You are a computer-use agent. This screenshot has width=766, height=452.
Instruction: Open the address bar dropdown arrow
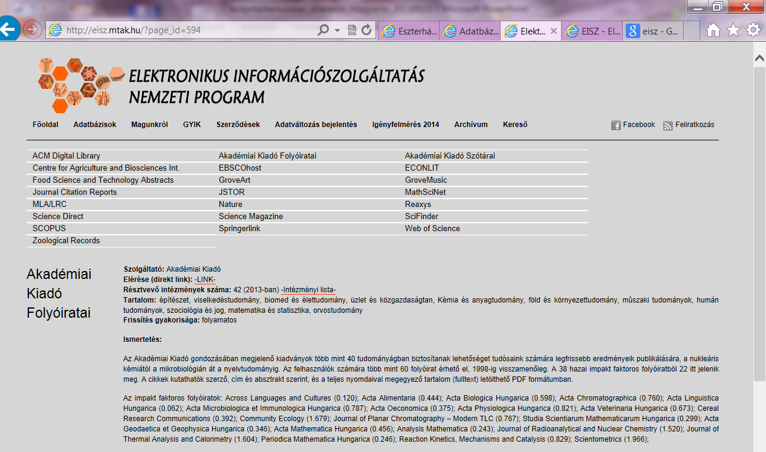(x=337, y=30)
